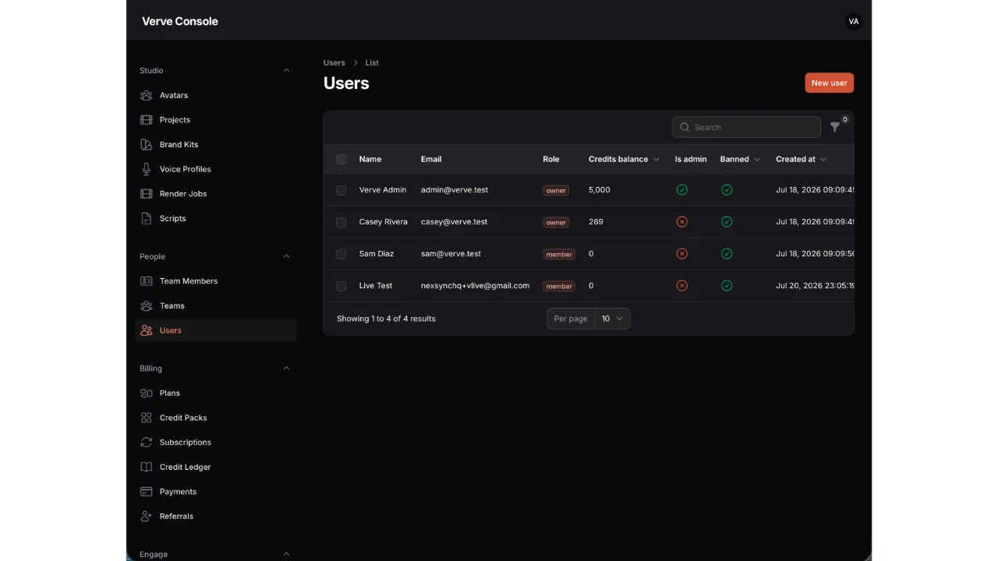Click Verve Admin's owner role badge
The image size is (998, 561).
(x=556, y=190)
